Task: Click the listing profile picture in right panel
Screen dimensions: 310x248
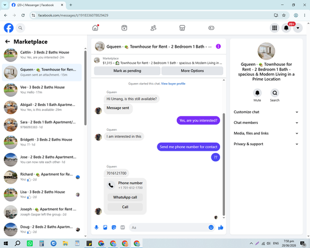Action: [266, 51]
